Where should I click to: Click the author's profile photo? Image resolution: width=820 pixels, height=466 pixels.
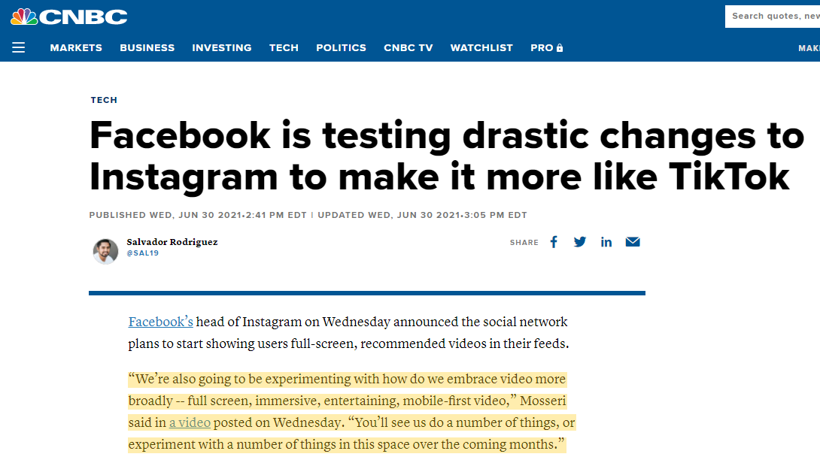point(105,250)
